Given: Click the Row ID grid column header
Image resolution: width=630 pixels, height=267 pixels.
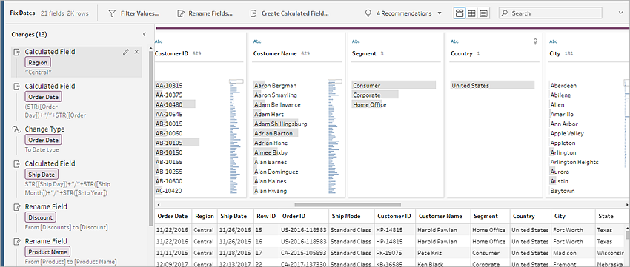Looking at the screenshot, I should click(x=266, y=216).
